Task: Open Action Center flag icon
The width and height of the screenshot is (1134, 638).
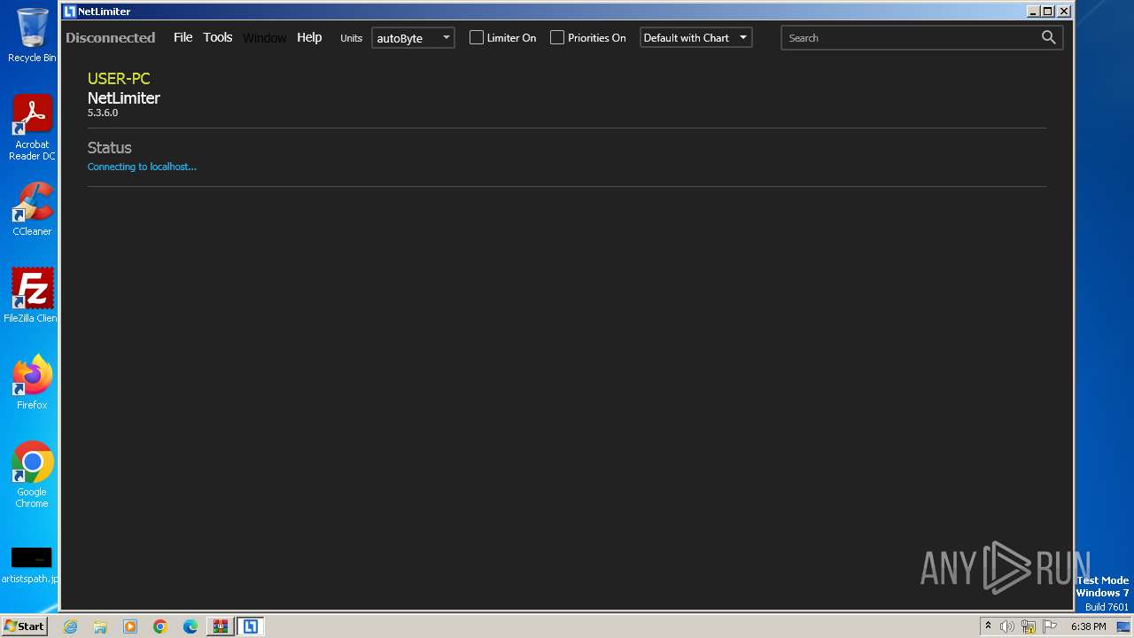Action: point(1050,626)
